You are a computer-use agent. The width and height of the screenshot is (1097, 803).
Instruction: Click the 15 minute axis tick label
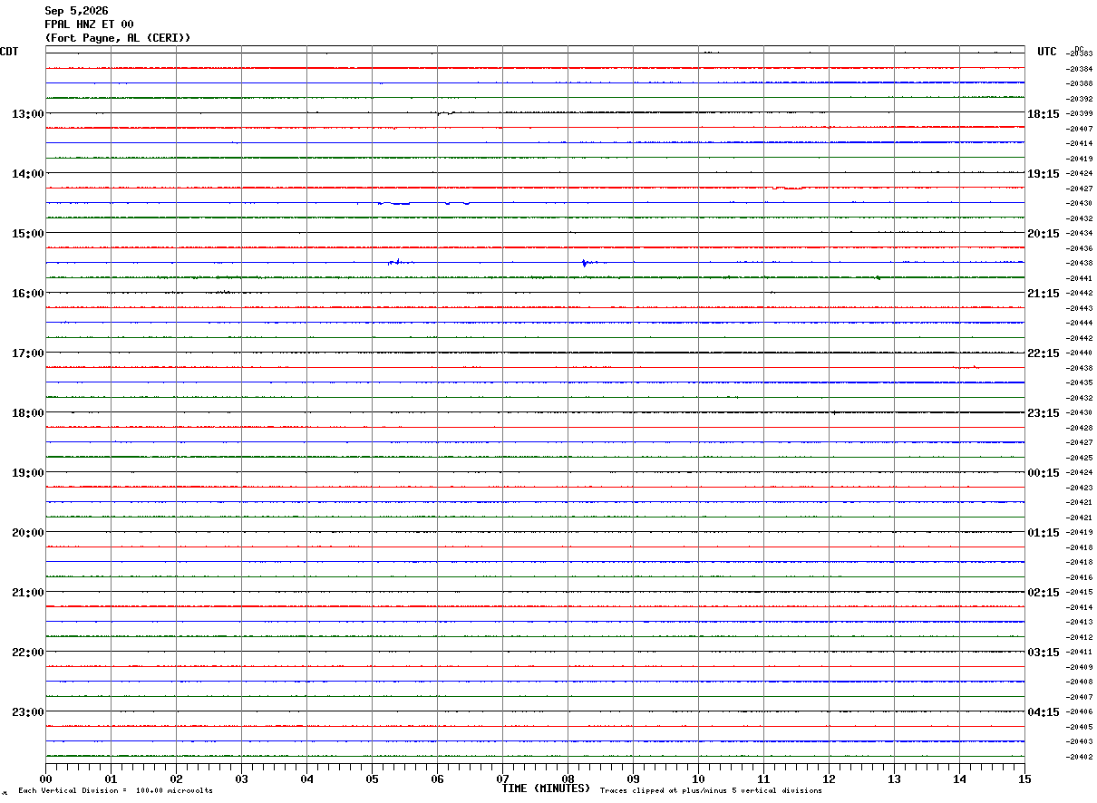1024,779
